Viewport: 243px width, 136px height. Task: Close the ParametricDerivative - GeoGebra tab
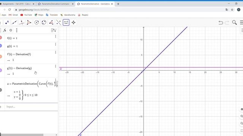(x=112, y=4)
